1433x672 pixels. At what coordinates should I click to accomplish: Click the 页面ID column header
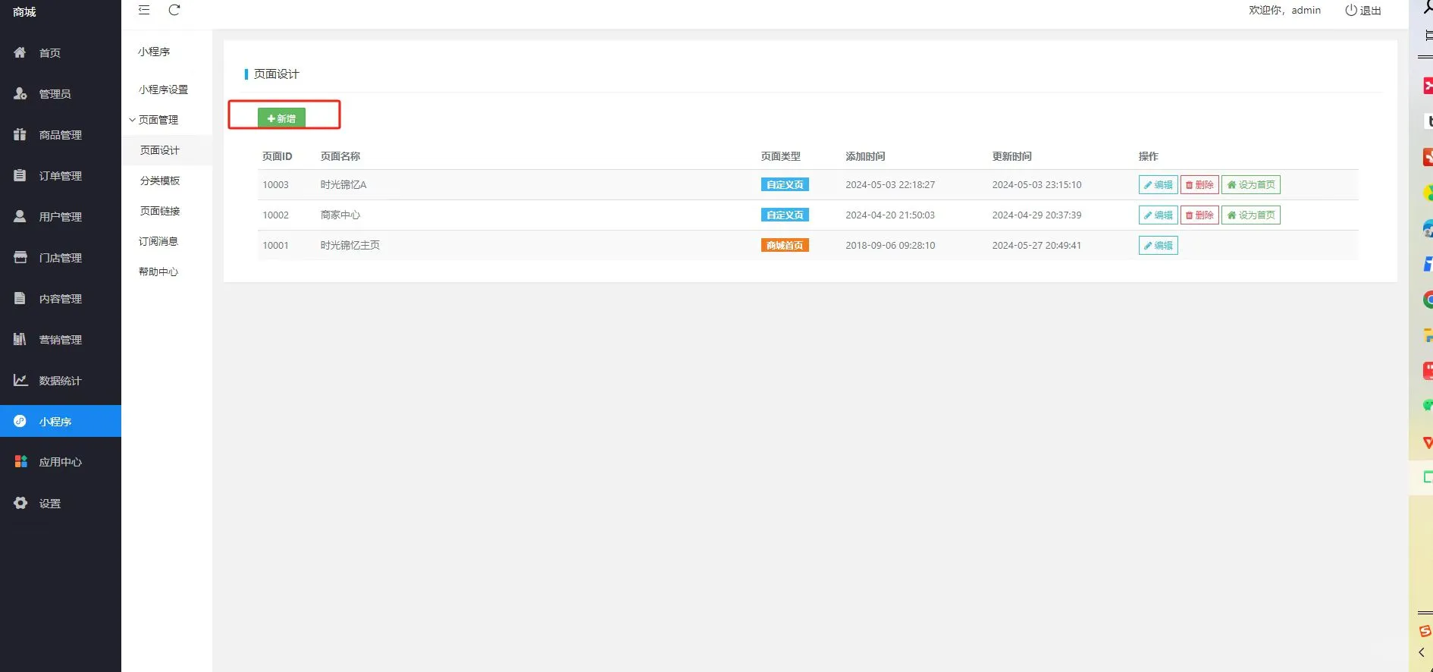click(277, 156)
